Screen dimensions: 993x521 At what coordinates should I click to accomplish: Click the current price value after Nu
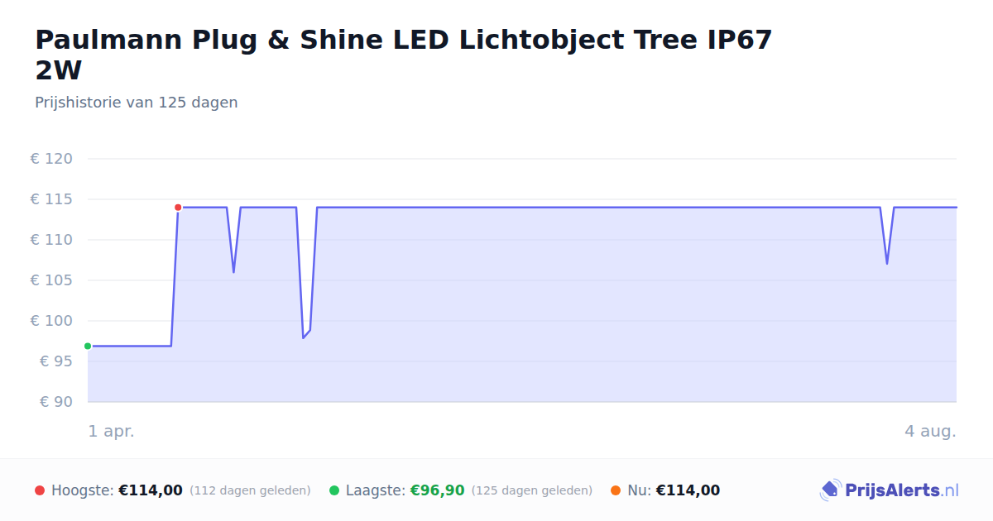tap(688, 490)
